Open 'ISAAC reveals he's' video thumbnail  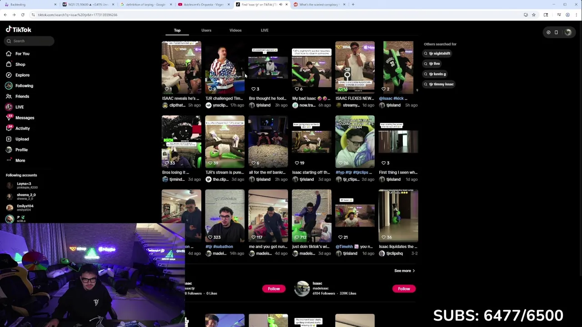tap(181, 68)
